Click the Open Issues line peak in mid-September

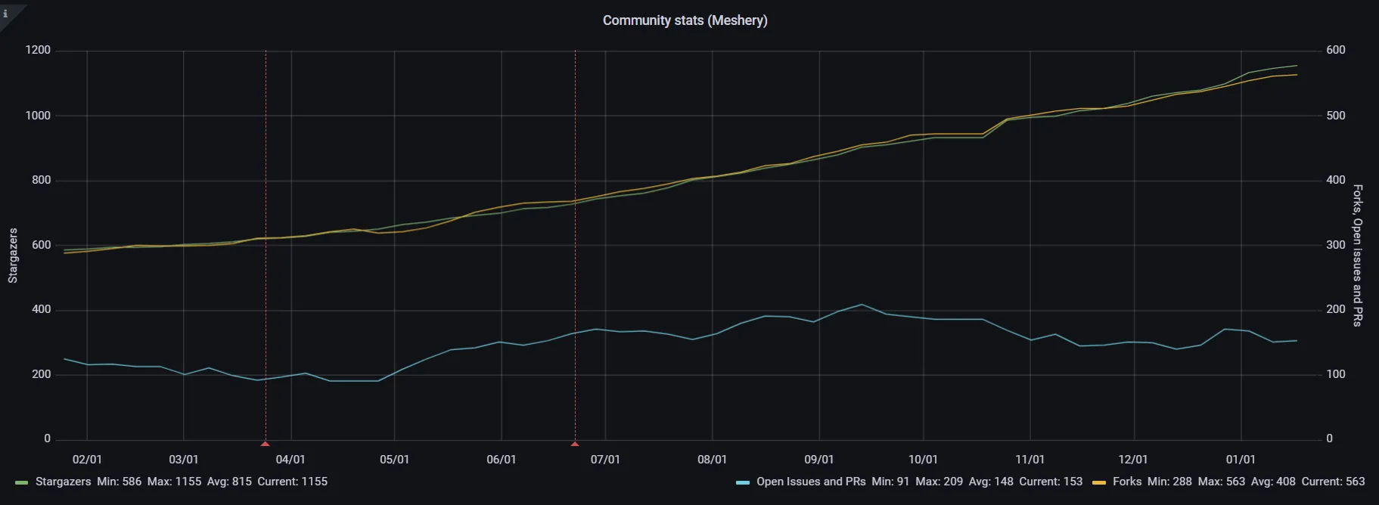click(x=862, y=305)
